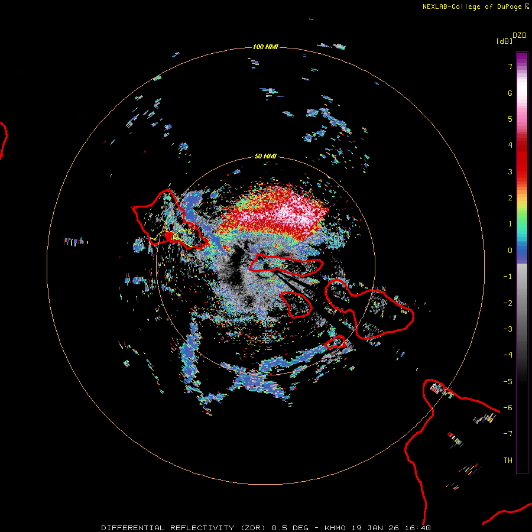532x532 pixels.
Task: Click the DIFFERENTIAL REFLECTIVITY (ZDR) caption text
Action: point(184,528)
